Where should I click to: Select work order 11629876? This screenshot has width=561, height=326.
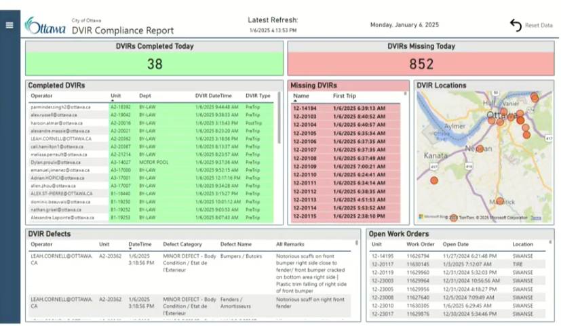click(x=457, y=314)
